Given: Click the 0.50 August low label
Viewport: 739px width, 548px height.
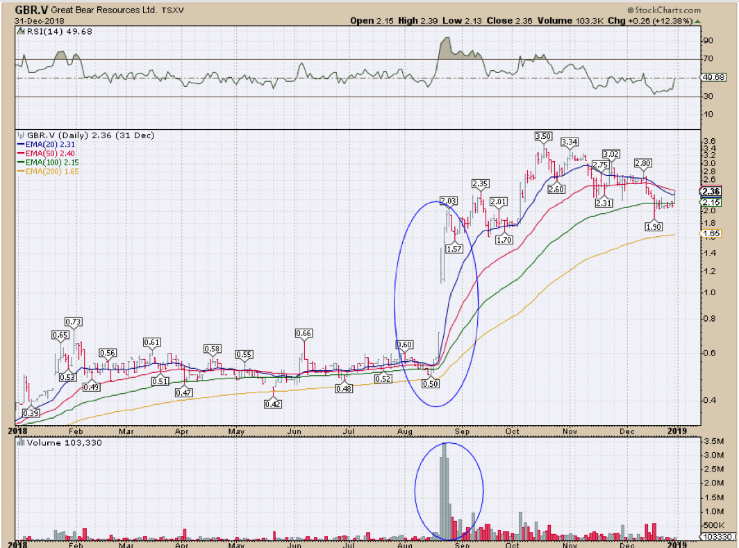Looking at the screenshot, I should pyautogui.click(x=431, y=383).
